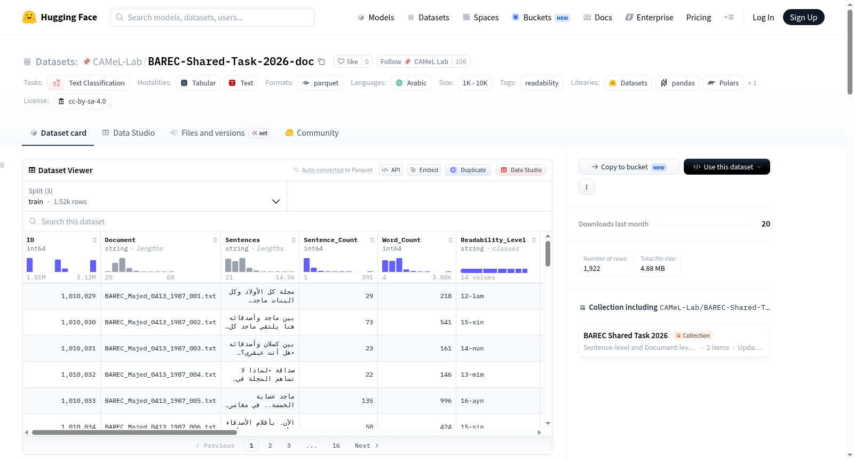This screenshot has height=460, width=854.
Task: Open Files and versions tab
Action: pyautogui.click(x=219, y=132)
